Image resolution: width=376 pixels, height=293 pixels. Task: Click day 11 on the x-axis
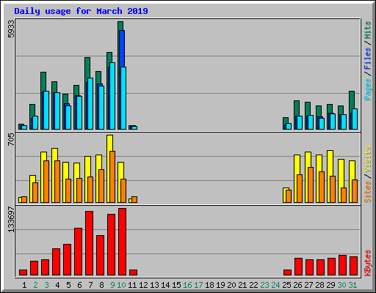coord(132,285)
